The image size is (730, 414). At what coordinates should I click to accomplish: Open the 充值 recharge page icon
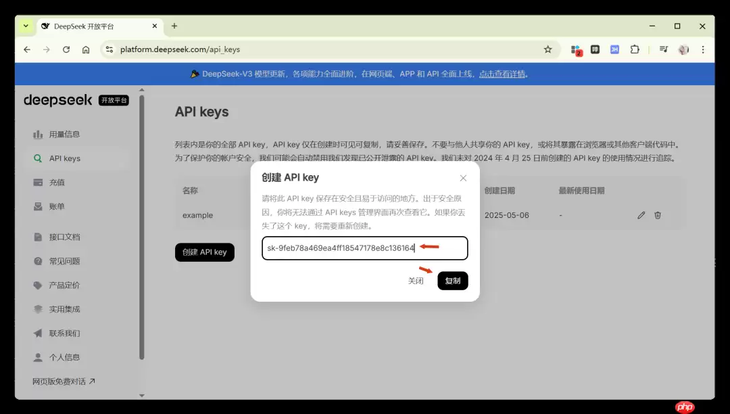(x=37, y=182)
